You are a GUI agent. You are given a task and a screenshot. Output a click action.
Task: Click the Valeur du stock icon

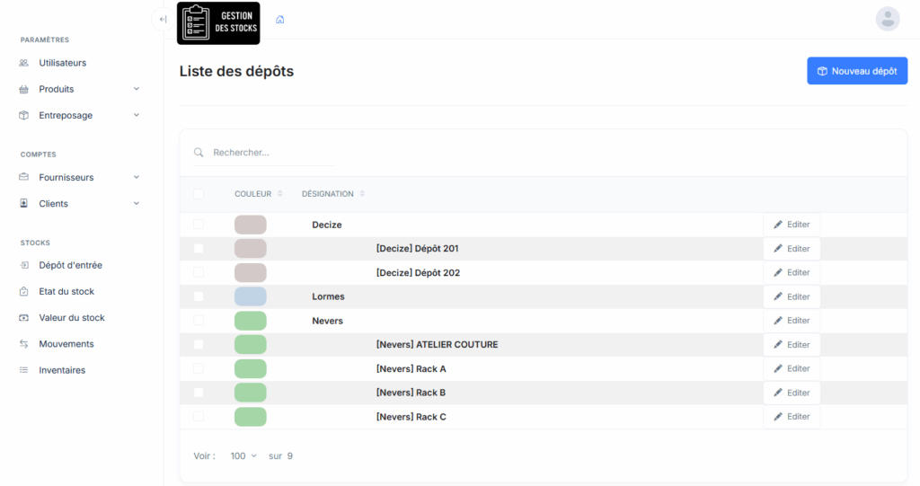tap(23, 318)
